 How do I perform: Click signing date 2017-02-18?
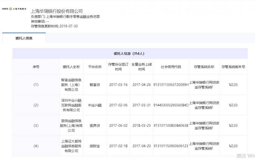coord(118,146)
